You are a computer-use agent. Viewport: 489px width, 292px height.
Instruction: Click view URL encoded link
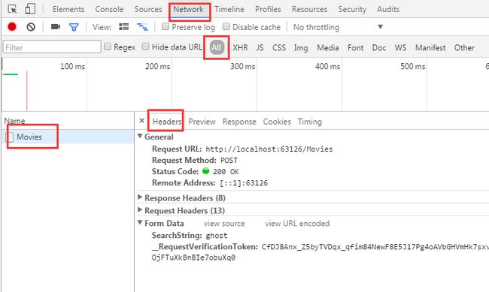[297, 223]
